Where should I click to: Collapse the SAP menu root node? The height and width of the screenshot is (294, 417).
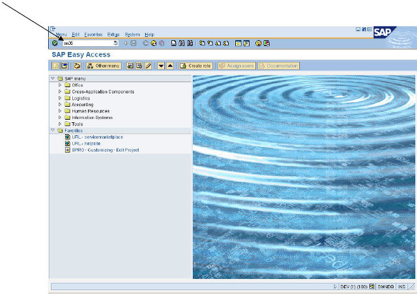(x=53, y=78)
